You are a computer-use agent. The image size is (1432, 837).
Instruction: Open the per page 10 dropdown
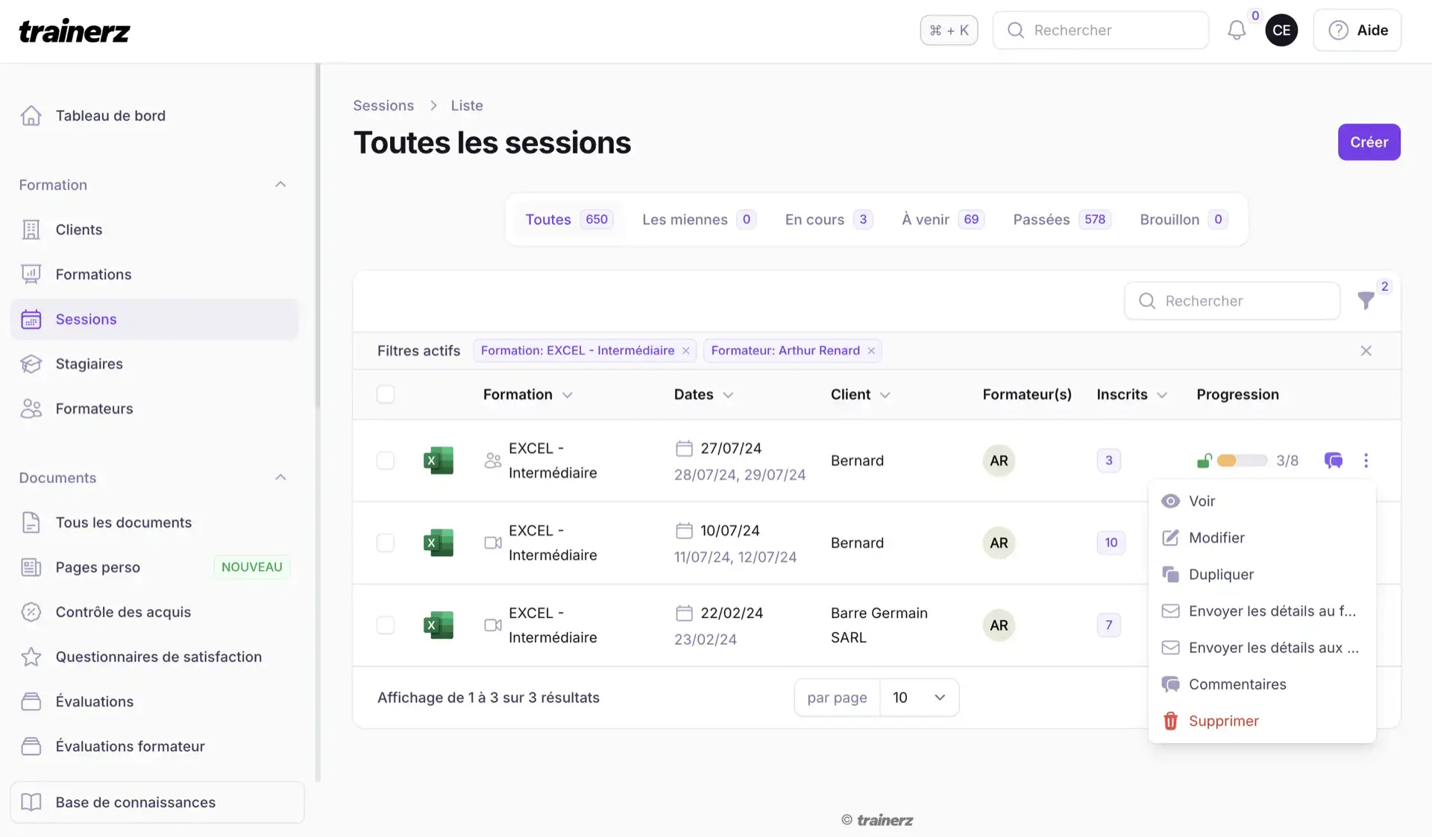[x=919, y=698]
